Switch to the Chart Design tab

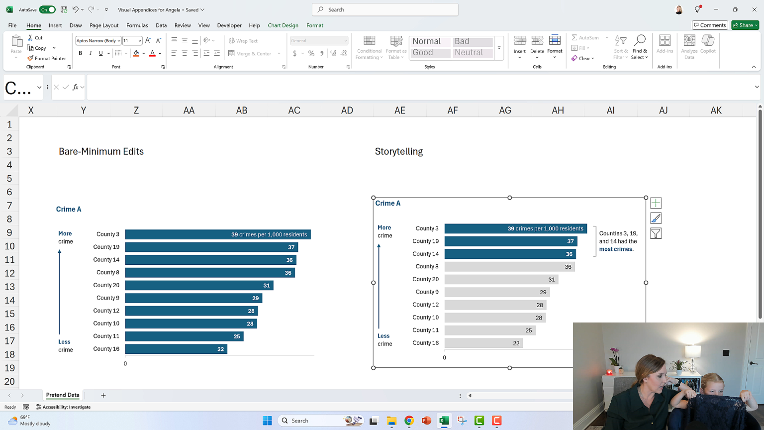[x=284, y=25]
